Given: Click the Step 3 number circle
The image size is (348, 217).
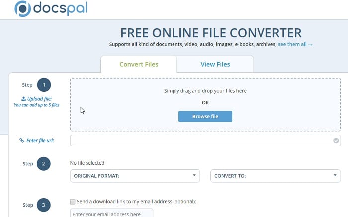Looking at the screenshot, I should point(44,205).
